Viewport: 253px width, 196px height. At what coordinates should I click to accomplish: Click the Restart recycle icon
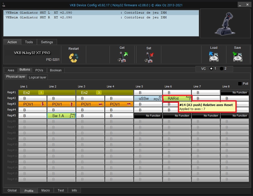point(74,58)
